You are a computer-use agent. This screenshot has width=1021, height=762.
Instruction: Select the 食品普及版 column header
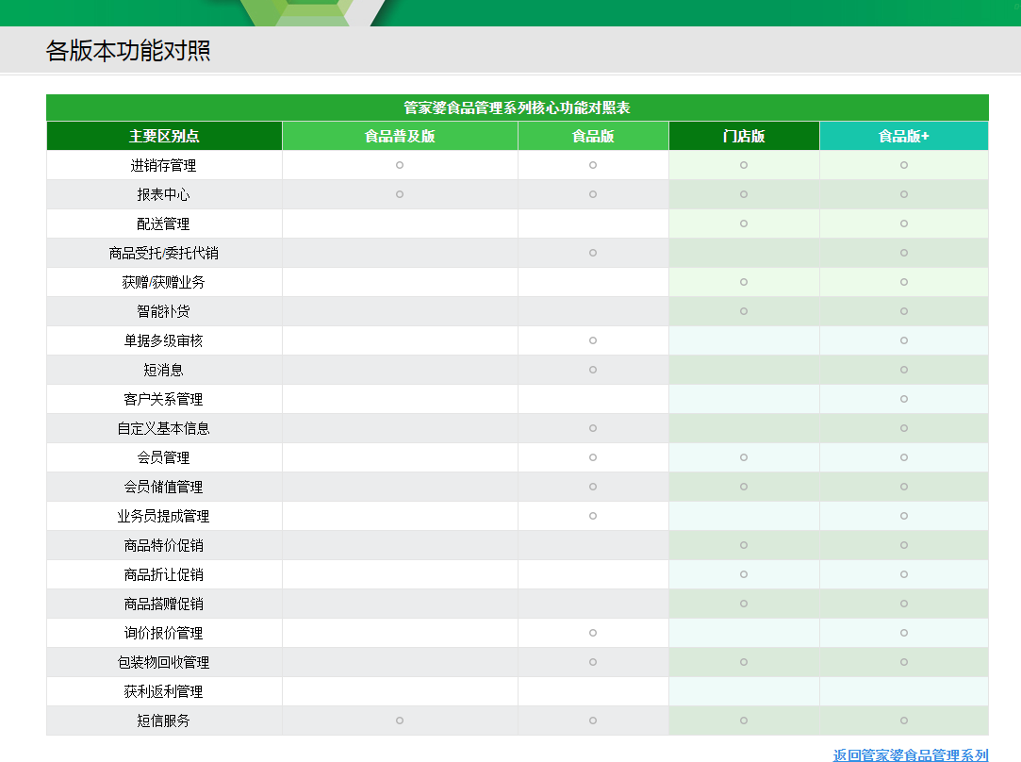[400, 136]
